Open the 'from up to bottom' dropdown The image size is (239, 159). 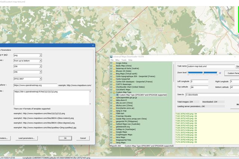40,61
